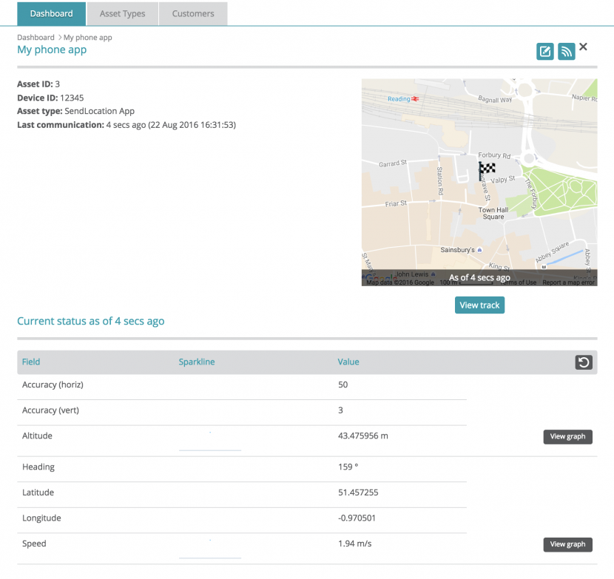Switch to the Customers tab

pos(193,13)
